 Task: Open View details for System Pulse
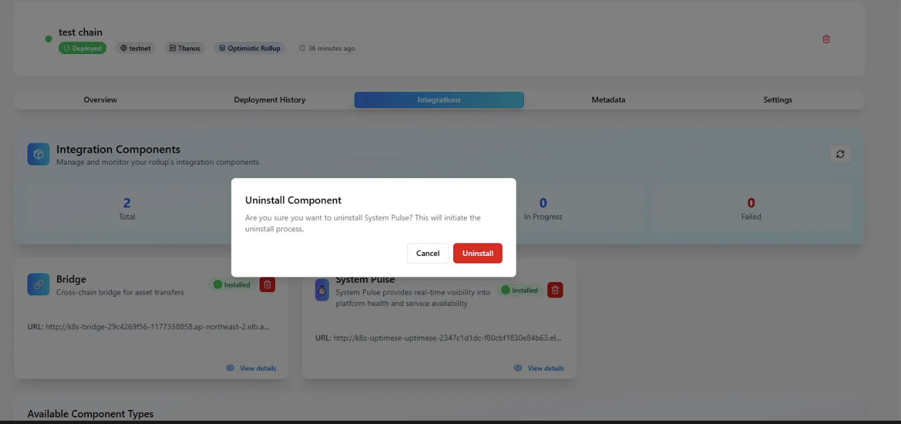545,368
